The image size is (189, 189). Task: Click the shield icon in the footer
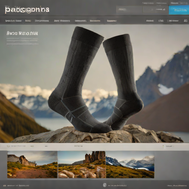(x=104, y=185)
